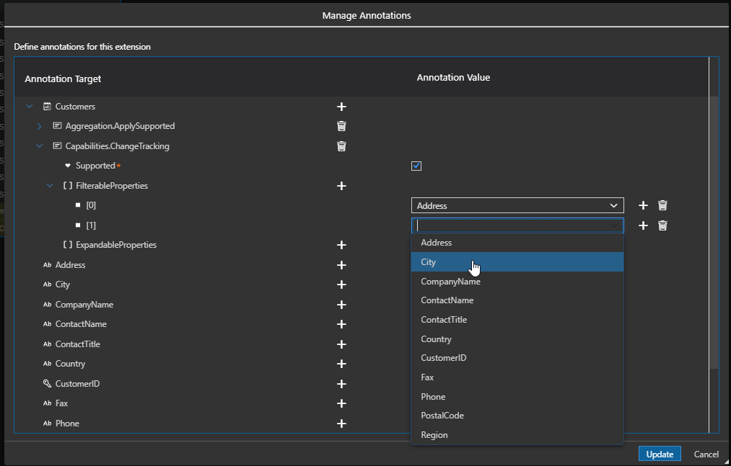The image size is (731, 466).
Task: Click the Aggregation.ApplySupported annotation icon
Action: tap(57, 126)
